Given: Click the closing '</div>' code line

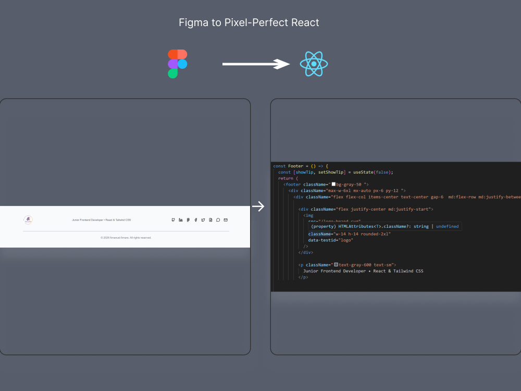Looking at the screenshot, I should point(306,252).
